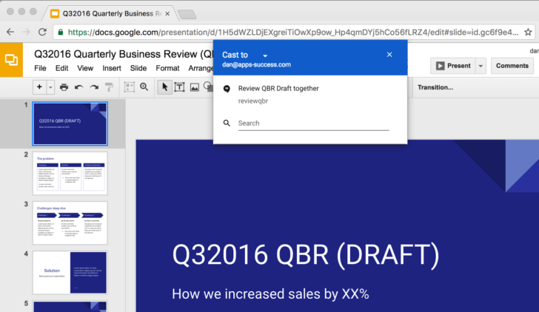Click the Redo arrow icon

pos(94,87)
